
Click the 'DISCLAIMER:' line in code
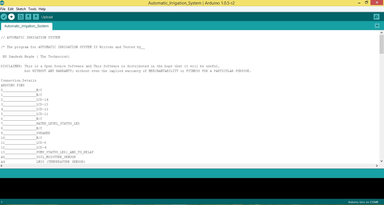point(110,66)
